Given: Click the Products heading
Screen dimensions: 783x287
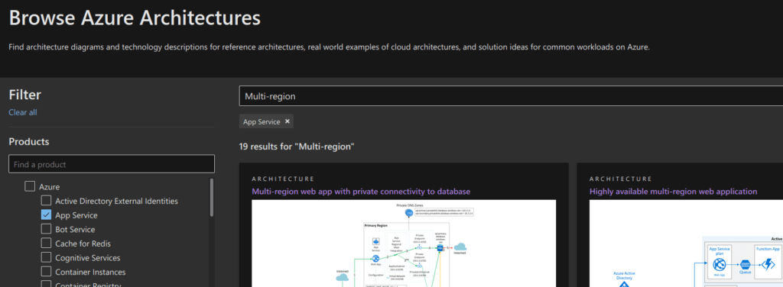Looking at the screenshot, I should (x=29, y=141).
